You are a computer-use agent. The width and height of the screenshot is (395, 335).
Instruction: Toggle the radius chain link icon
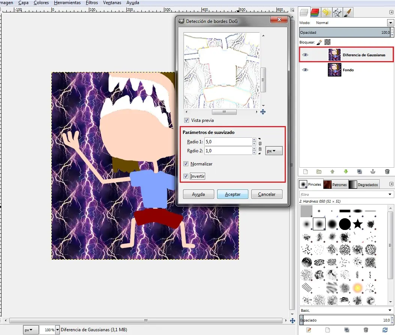pyautogui.click(x=260, y=146)
